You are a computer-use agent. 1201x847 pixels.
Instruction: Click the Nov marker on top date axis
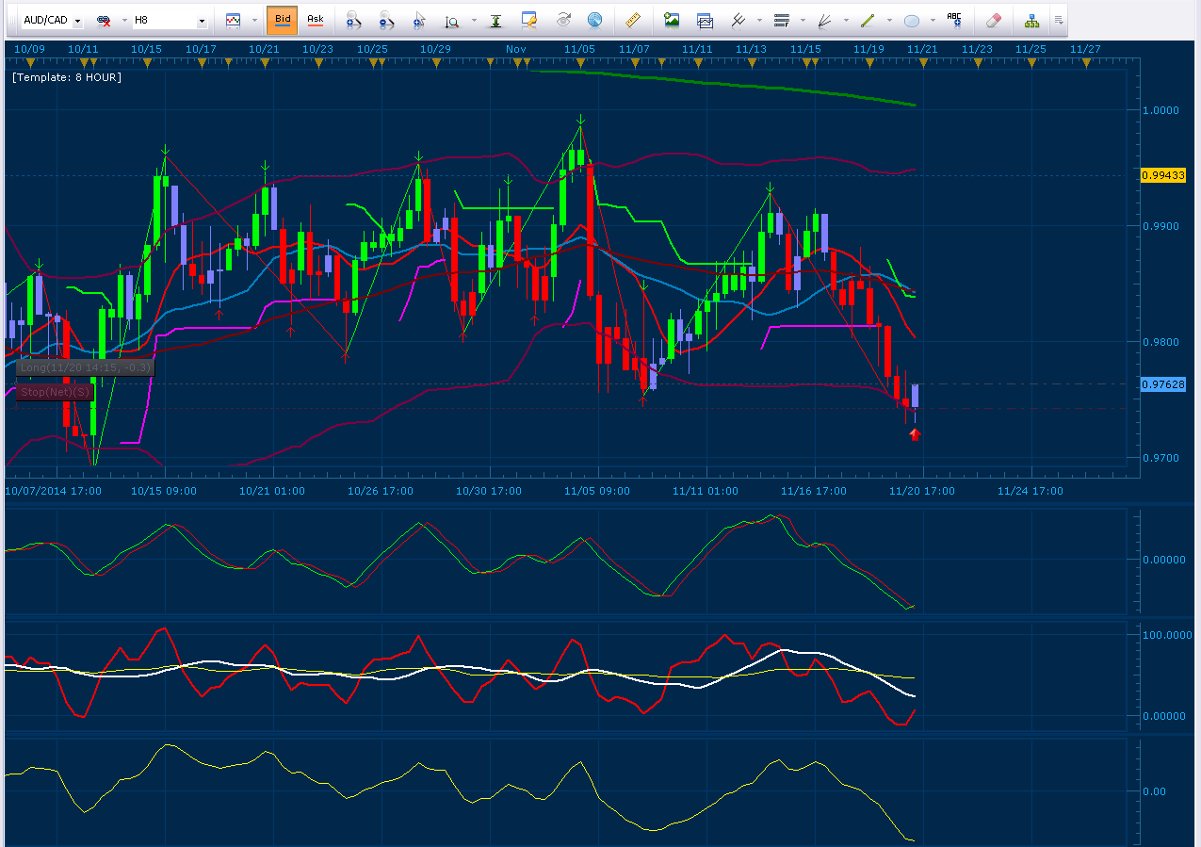[515, 49]
